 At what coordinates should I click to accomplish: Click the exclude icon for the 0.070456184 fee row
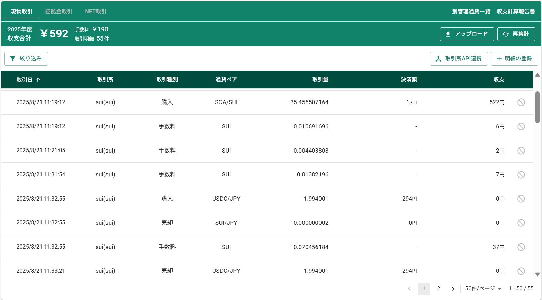tap(521, 247)
